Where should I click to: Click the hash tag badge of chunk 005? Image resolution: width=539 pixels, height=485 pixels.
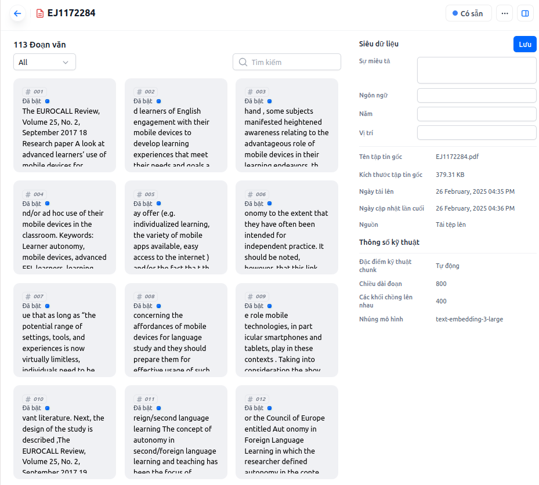pos(146,194)
